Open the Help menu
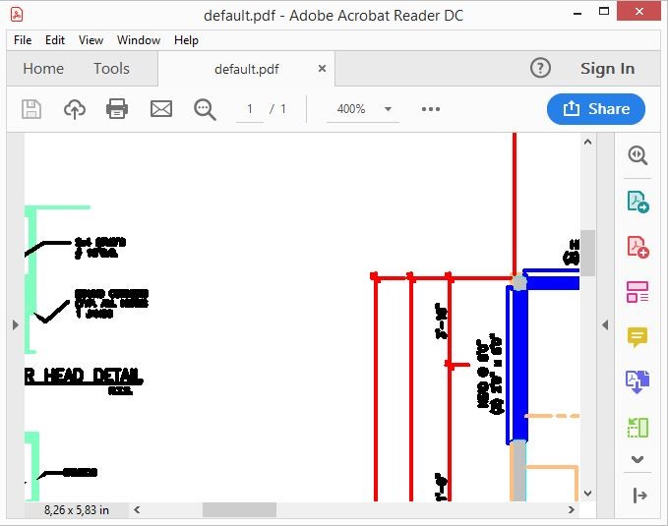Image resolution: width=668 pixels, height=526 pixels. click(x=186, y=40)
